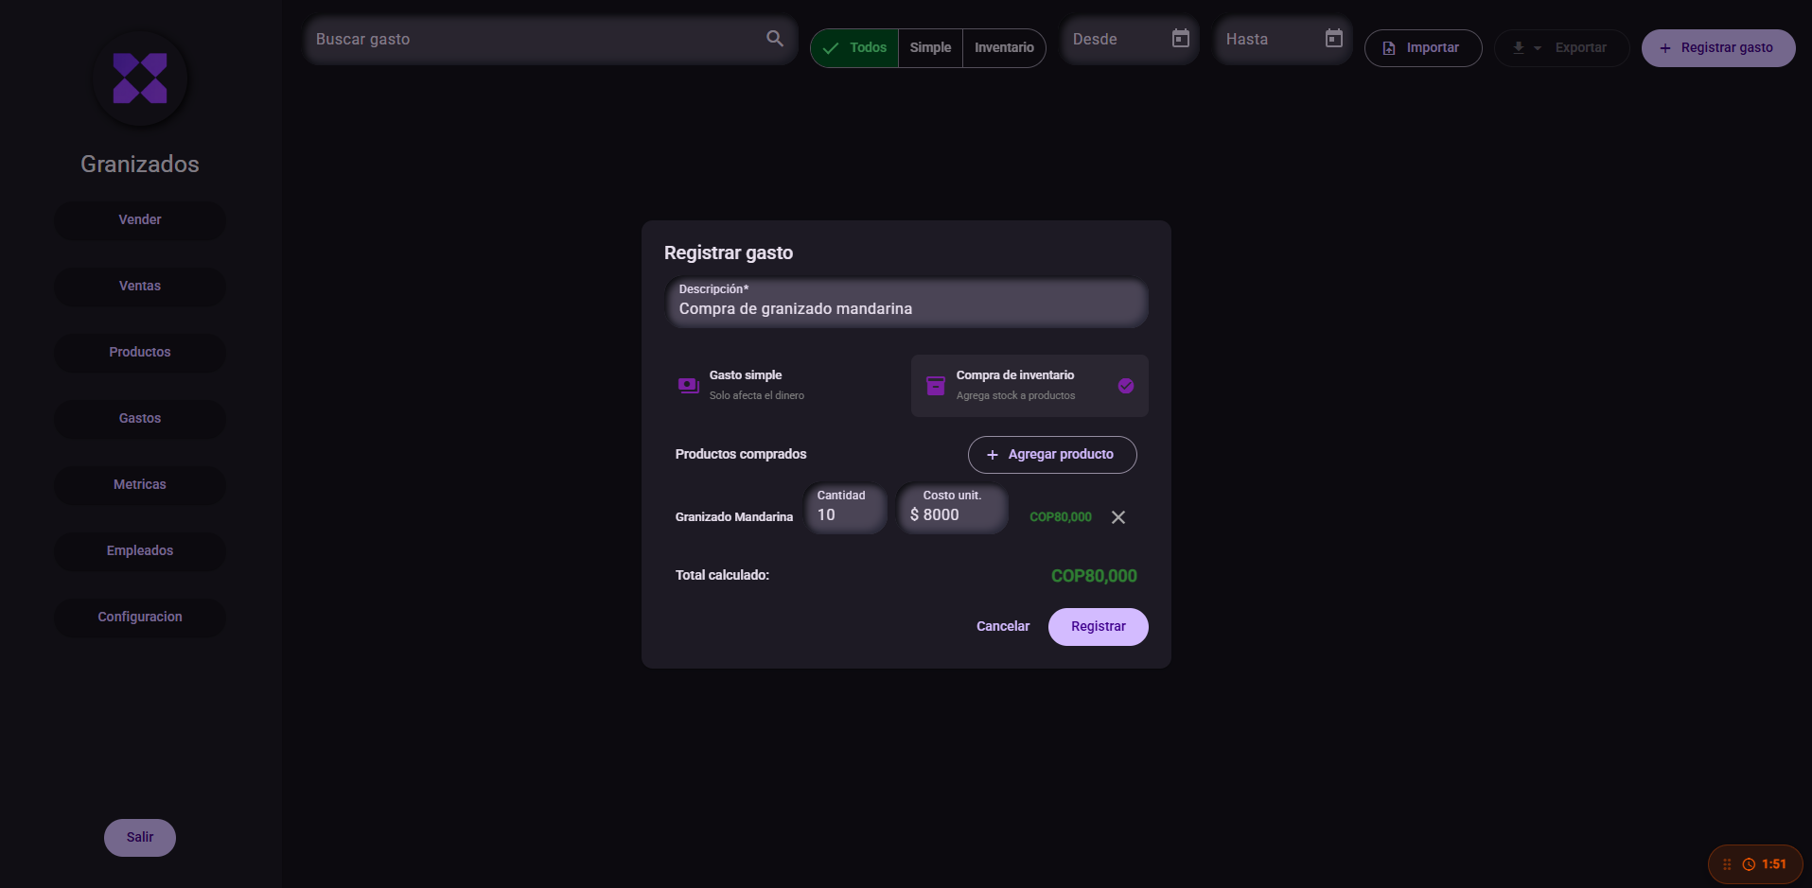Go to Vender in the sidebar
The image size is (1812, 888).
[140, 220]
